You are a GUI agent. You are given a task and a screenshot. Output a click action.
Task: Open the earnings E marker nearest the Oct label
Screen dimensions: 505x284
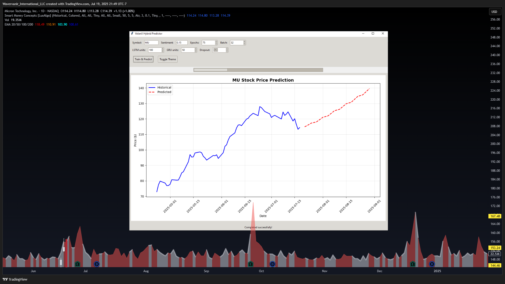(x=251, y=264)
